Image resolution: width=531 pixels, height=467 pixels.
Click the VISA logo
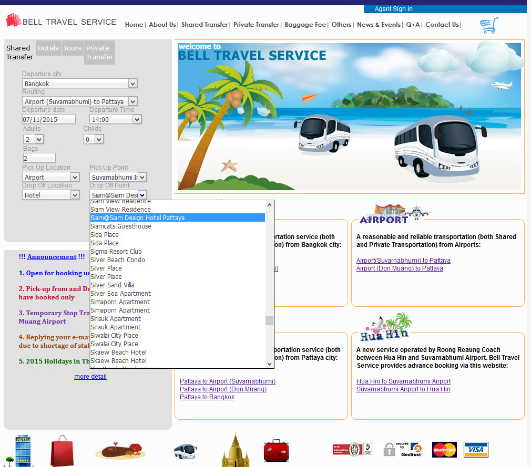click(476, 450)
